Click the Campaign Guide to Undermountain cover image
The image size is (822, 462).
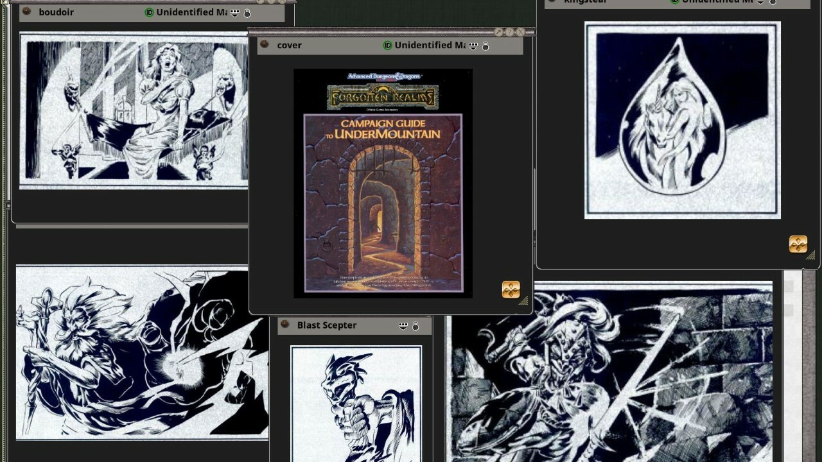(x=383, y=183)
